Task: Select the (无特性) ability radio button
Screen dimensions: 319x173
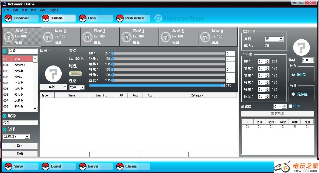Action: tap(293, 94)
